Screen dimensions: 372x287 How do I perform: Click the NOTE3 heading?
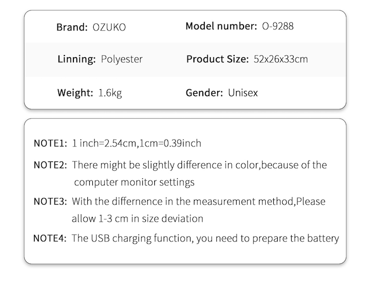[50, 202]
